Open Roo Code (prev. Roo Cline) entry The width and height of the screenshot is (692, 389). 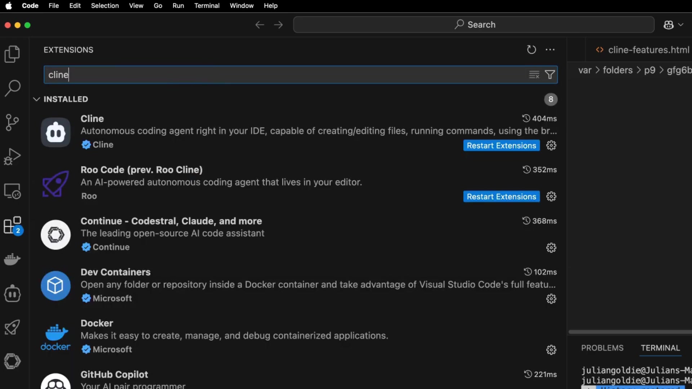pyautogui.click(x=297, y=183)
